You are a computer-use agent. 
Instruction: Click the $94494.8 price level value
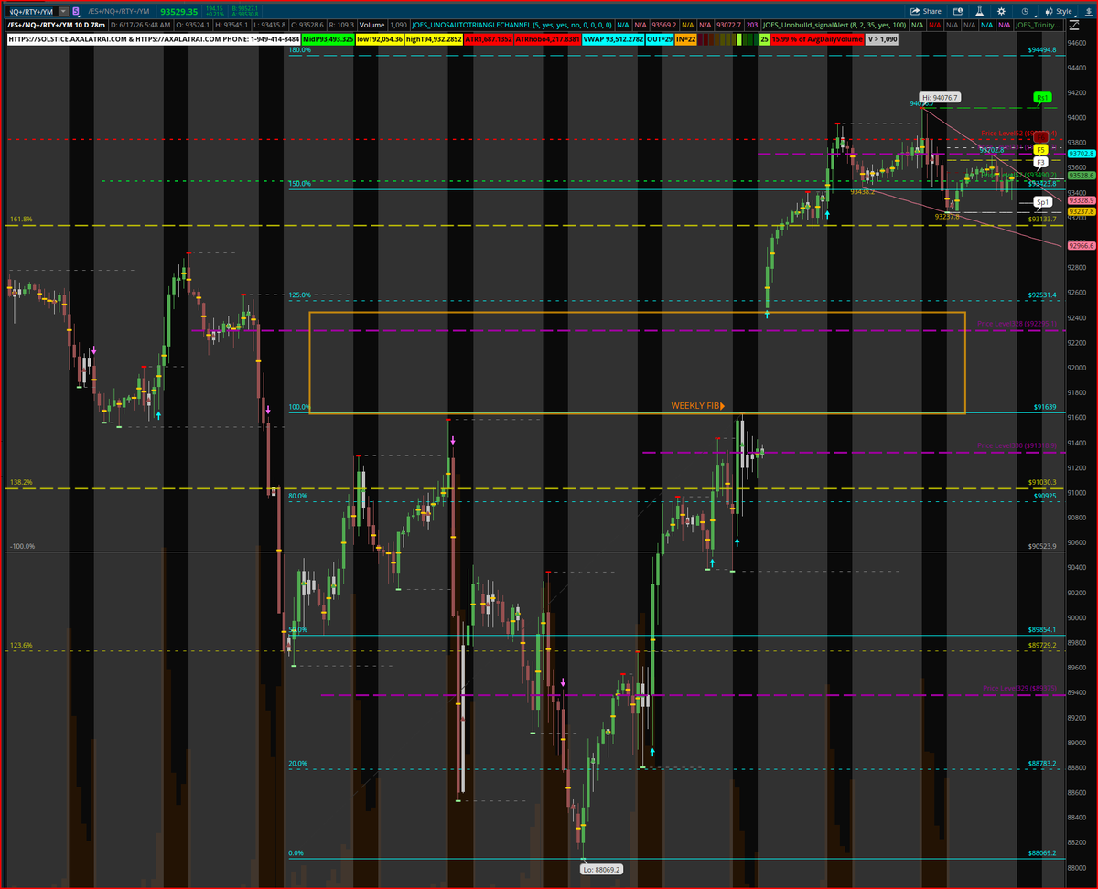(1042, 49)
